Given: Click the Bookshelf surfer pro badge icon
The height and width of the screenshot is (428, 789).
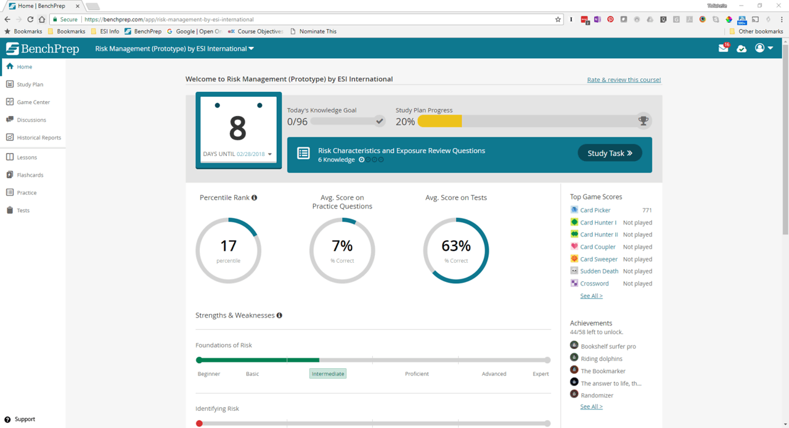Looking at the screenshot, I should (574, 345).
